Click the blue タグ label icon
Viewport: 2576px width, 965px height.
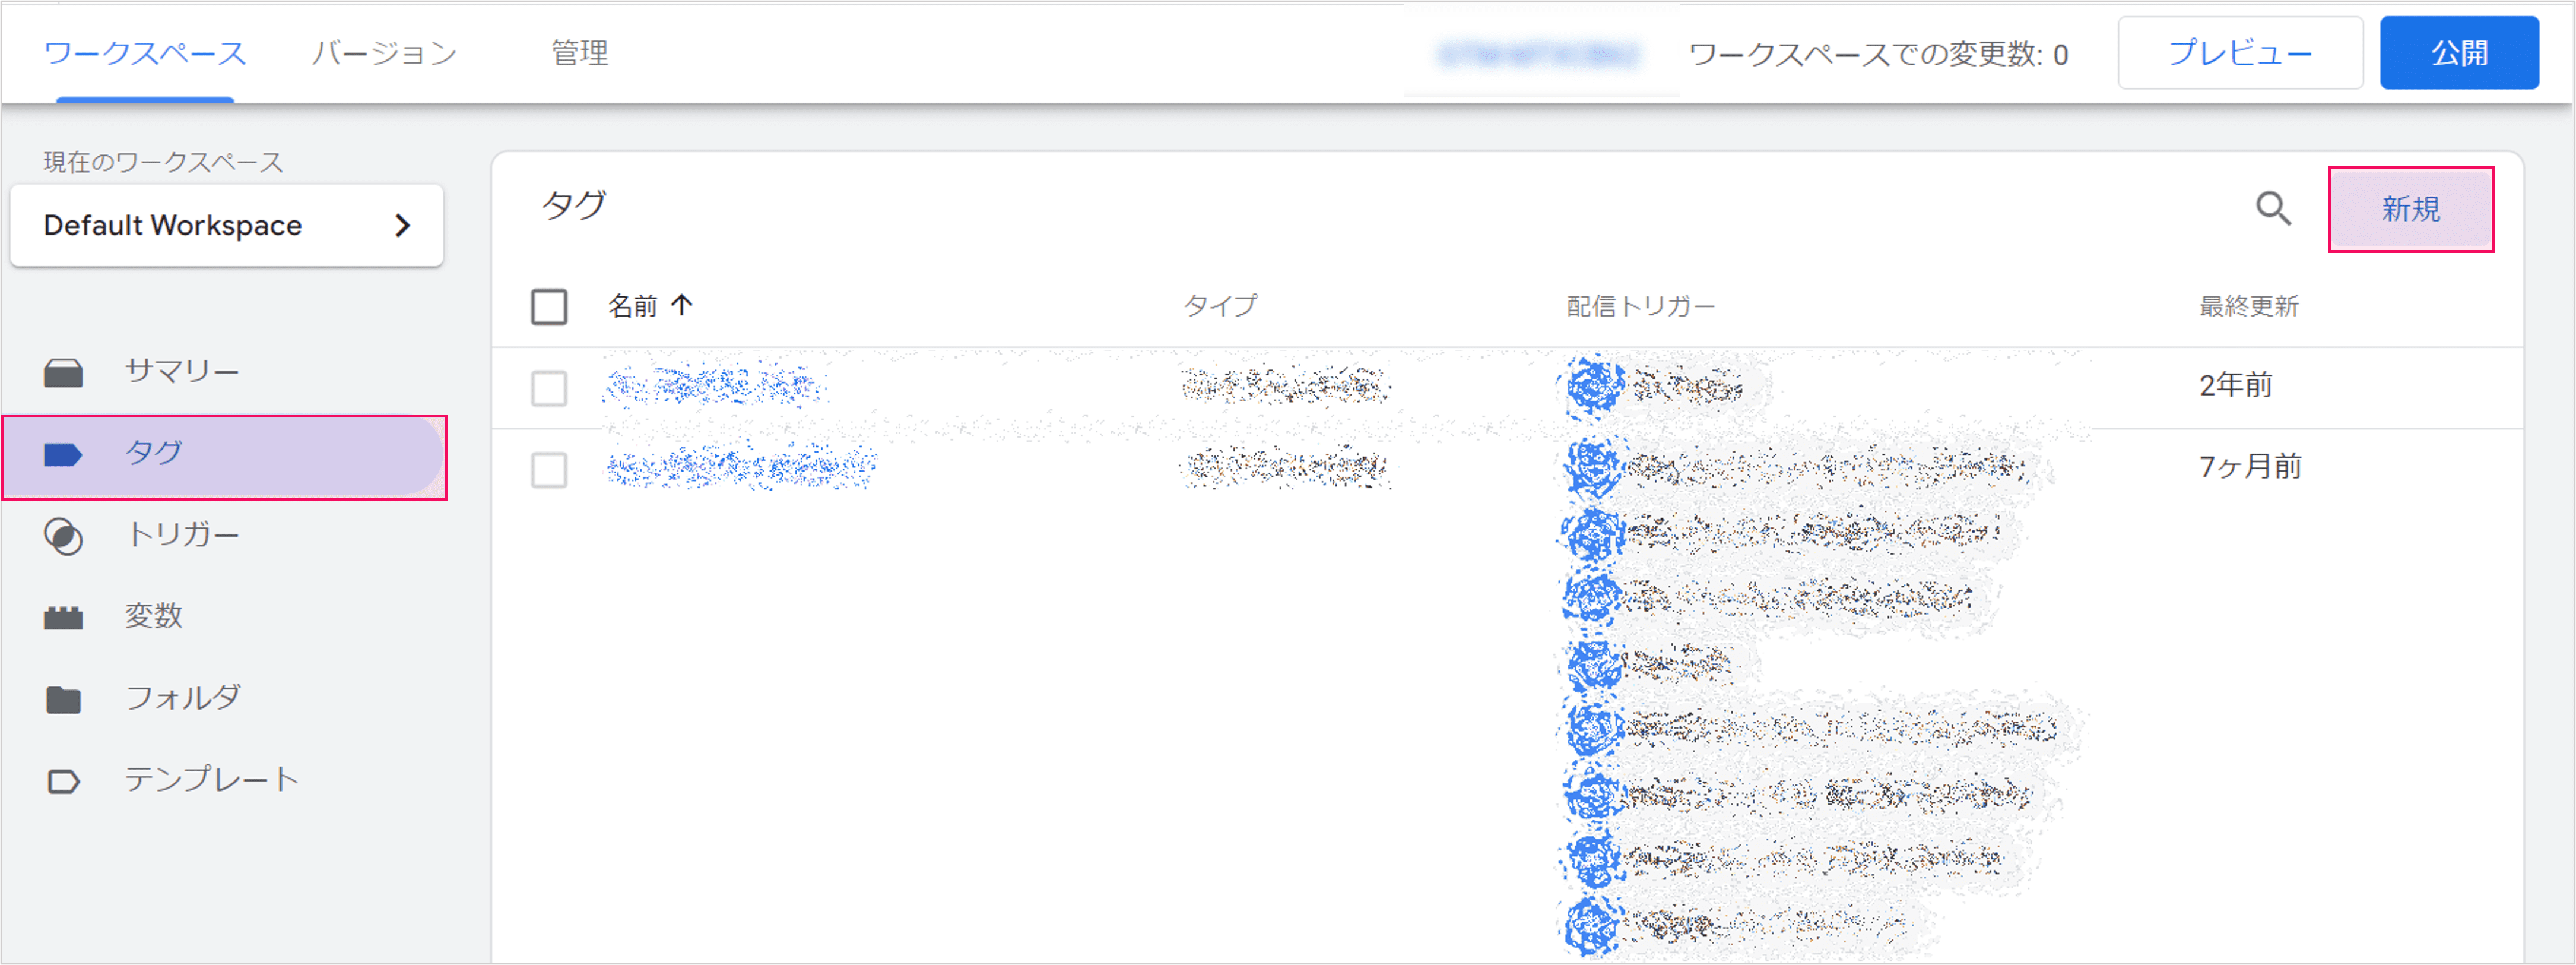pos(63,456)
